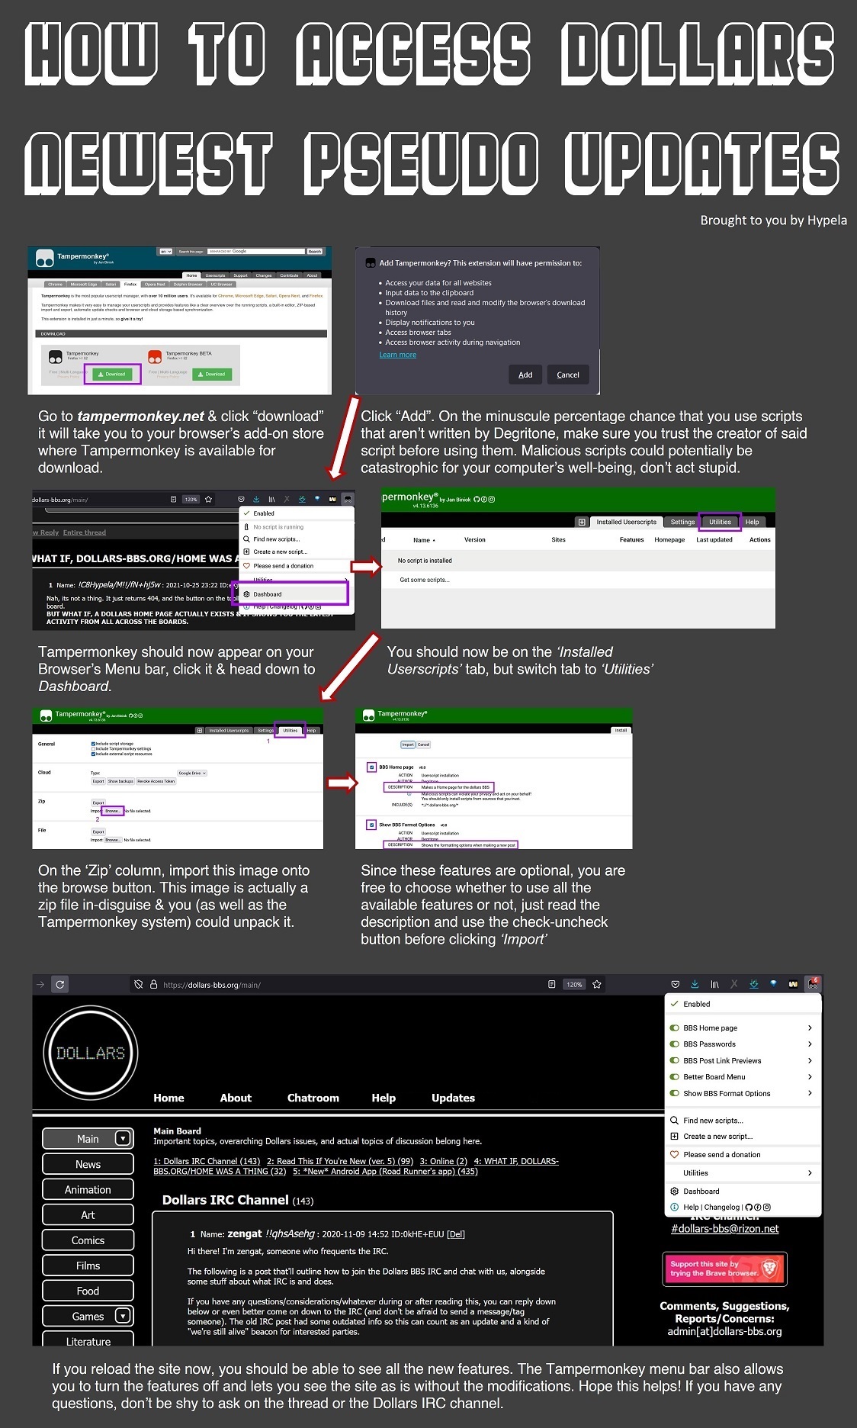Toggle the Show BBS Format Options script switch

(x=674, y=1093)
